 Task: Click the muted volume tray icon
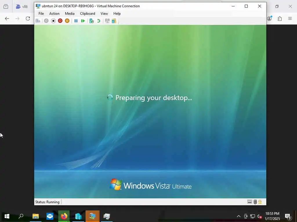tap(260, 216)
